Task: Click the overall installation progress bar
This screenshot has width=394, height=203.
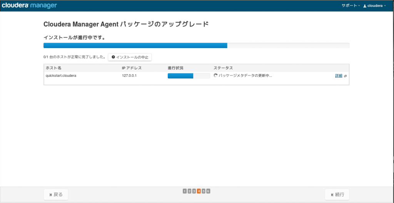Action: point(196,45)
